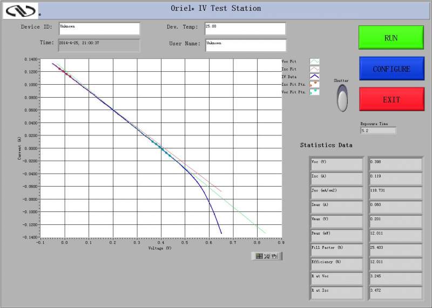Image resolution: width=432 pixels, height=308 pixels.
Task: Click the Voc Fit legend plot sample
Action: (x=314, y=61)
